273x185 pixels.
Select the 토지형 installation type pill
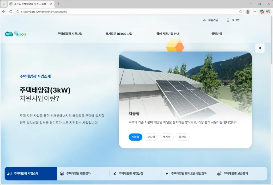coord(167,137)
